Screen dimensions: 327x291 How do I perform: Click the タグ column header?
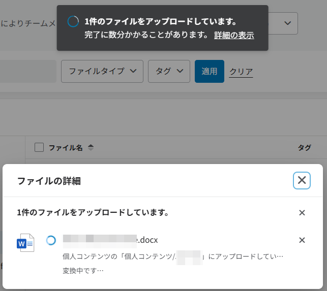click(x=304, y=148)
